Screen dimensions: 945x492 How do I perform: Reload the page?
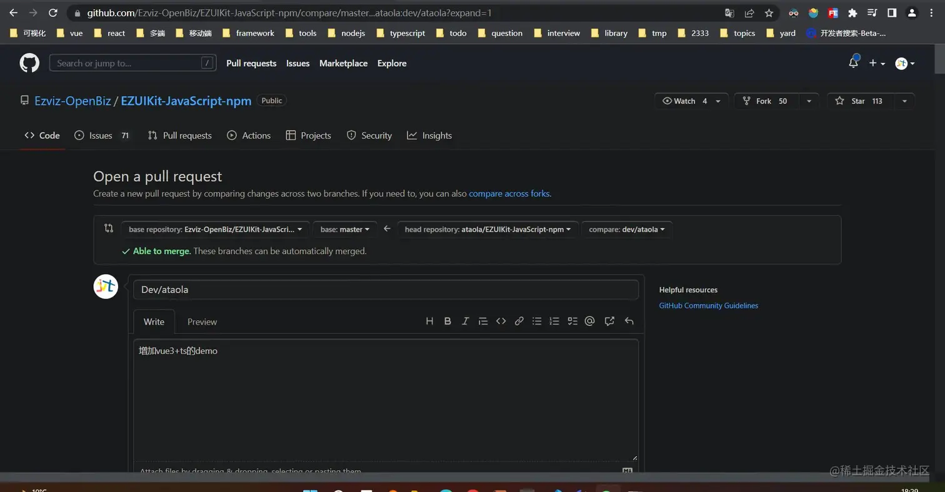coord(53,12)
